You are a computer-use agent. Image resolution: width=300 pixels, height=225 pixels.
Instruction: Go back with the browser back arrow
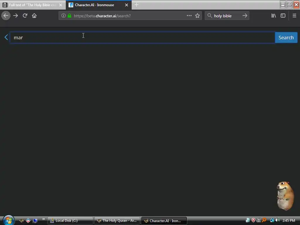coord(6,16)
